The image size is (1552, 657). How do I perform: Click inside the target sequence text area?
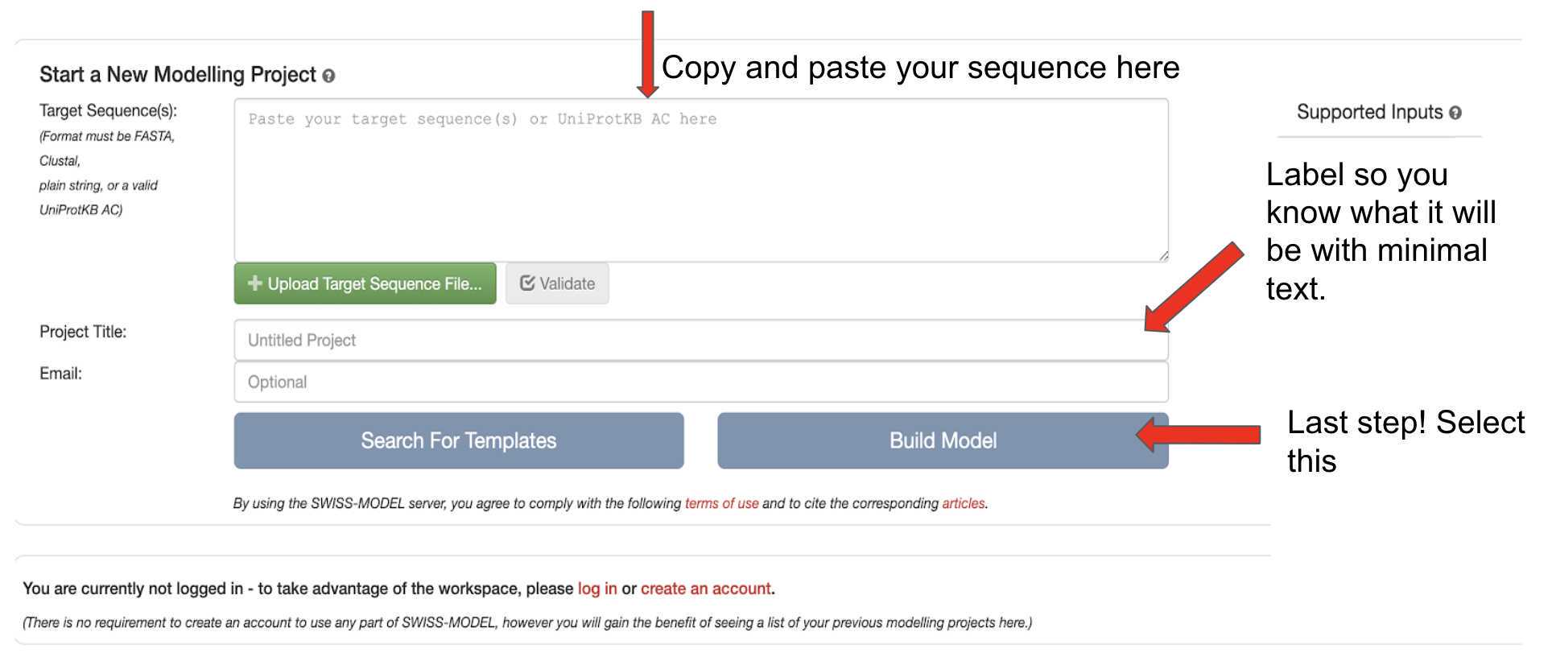pyautogui.click(x=701, y=180)
